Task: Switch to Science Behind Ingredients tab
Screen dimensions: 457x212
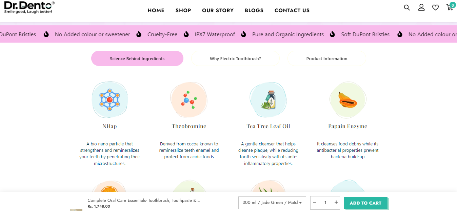Action: [137, 58]
